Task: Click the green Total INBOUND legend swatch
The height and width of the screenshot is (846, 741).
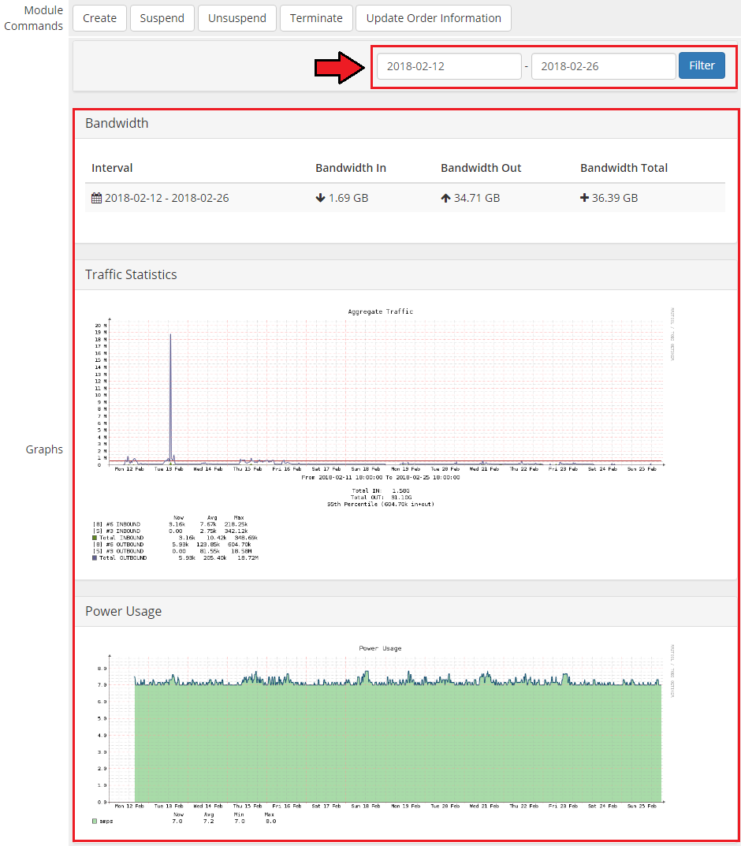Action: pos(95,538)
